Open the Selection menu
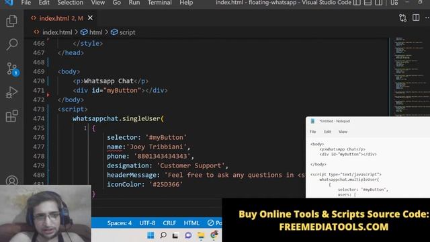 (70, 3)
